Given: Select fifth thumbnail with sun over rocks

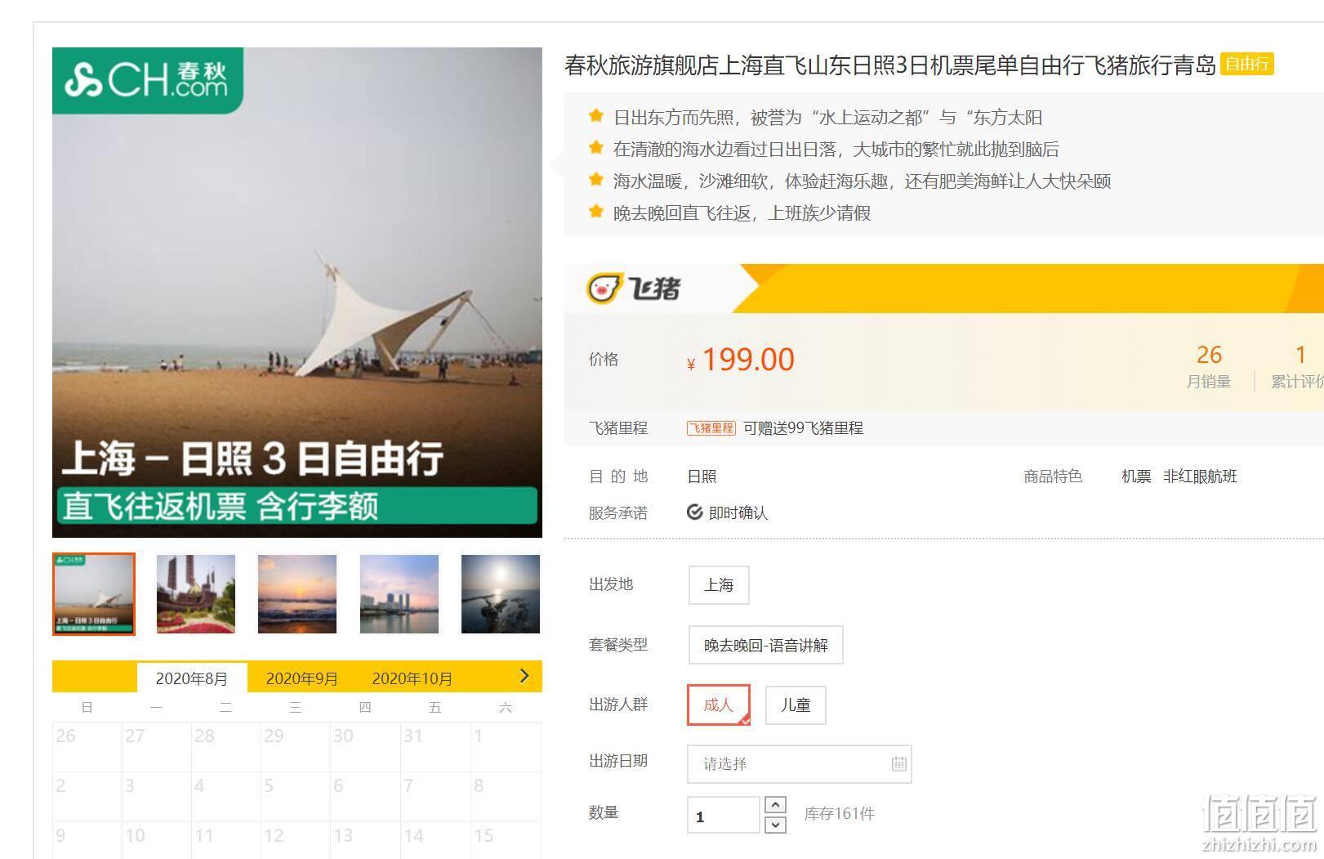Looking at the screenshot, I should coord(501,594).
